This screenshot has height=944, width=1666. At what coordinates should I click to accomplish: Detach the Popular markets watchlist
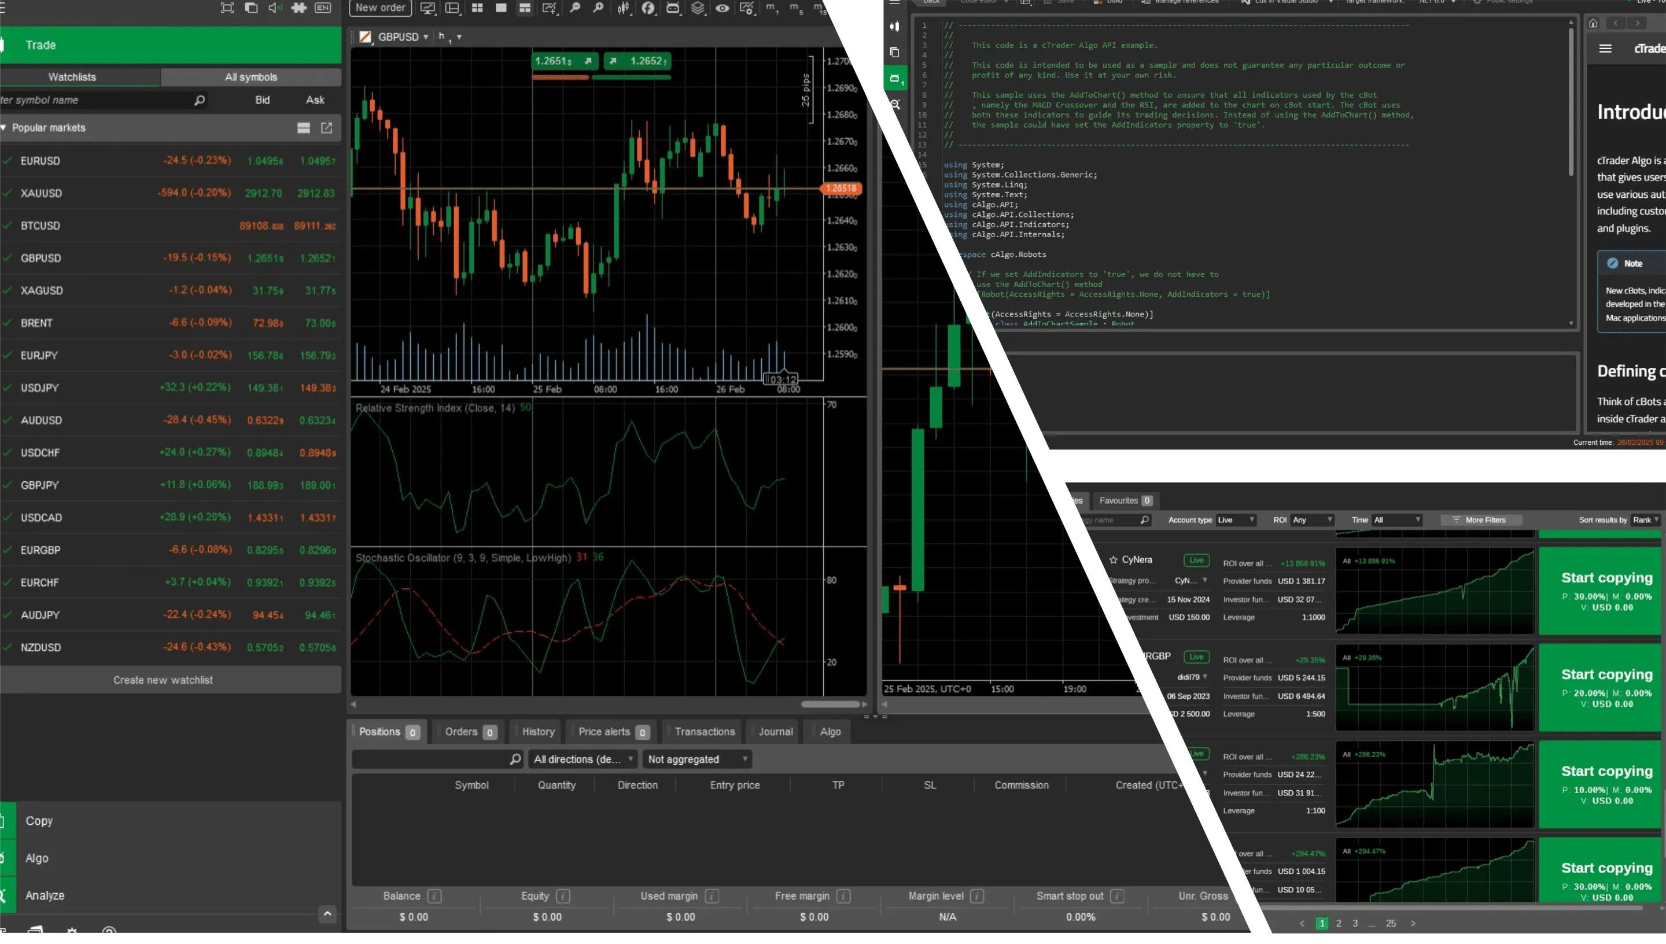pyautogui.click(x=327, y=128)
